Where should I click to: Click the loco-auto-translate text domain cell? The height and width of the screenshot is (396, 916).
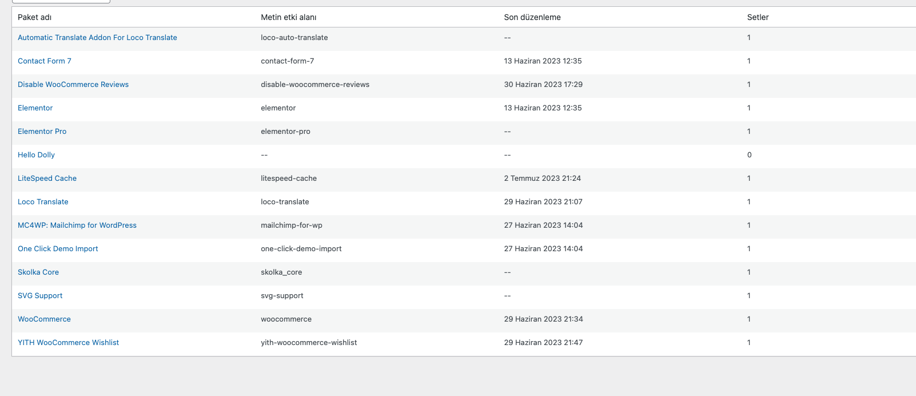point(294,38)
